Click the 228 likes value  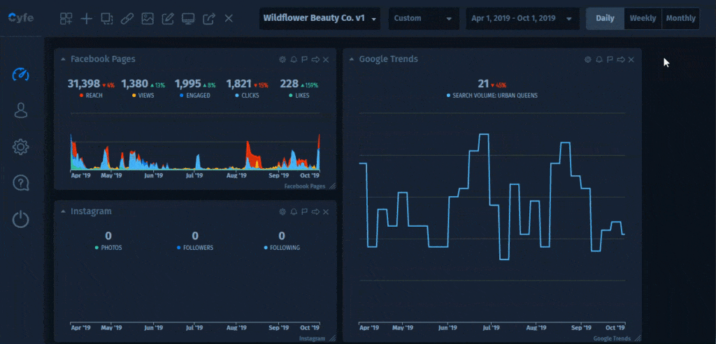tap(289, 84)
